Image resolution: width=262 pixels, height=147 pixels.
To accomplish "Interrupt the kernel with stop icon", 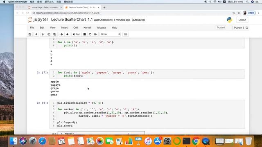I will (x=85, y=34).
